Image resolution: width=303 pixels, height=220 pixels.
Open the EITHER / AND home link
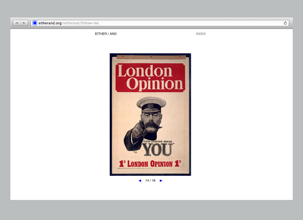tap(106, 34)
